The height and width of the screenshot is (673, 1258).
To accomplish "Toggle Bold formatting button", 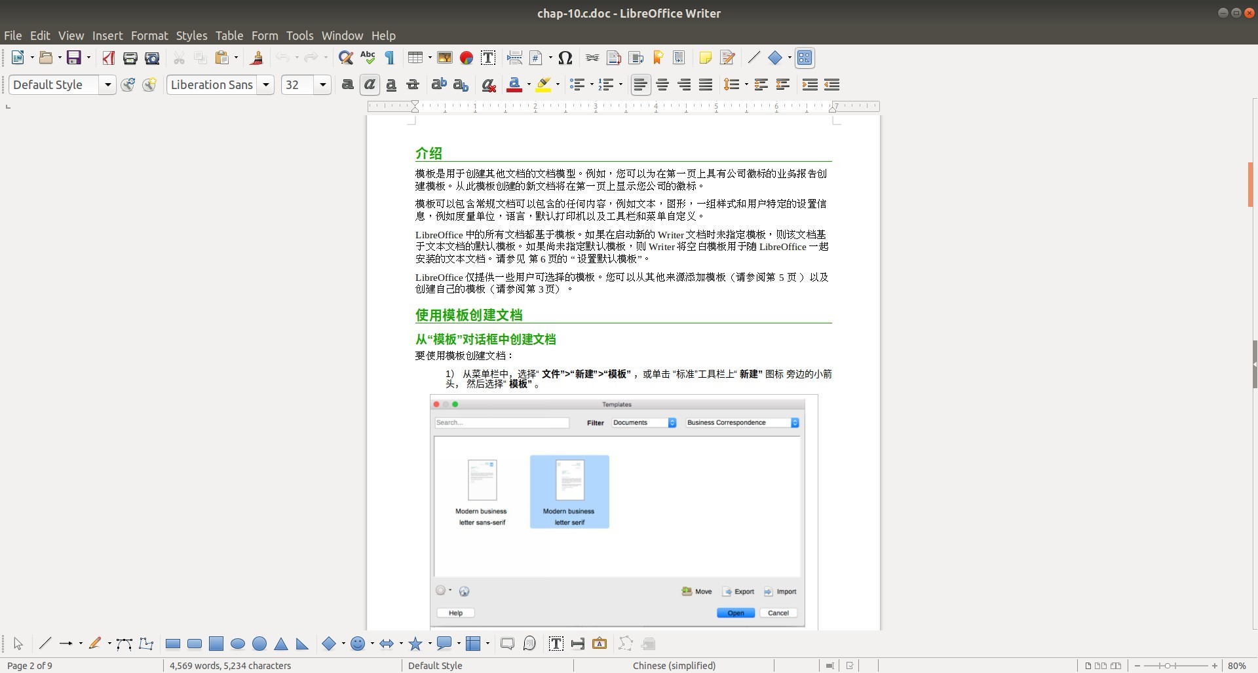I will 348,85.
